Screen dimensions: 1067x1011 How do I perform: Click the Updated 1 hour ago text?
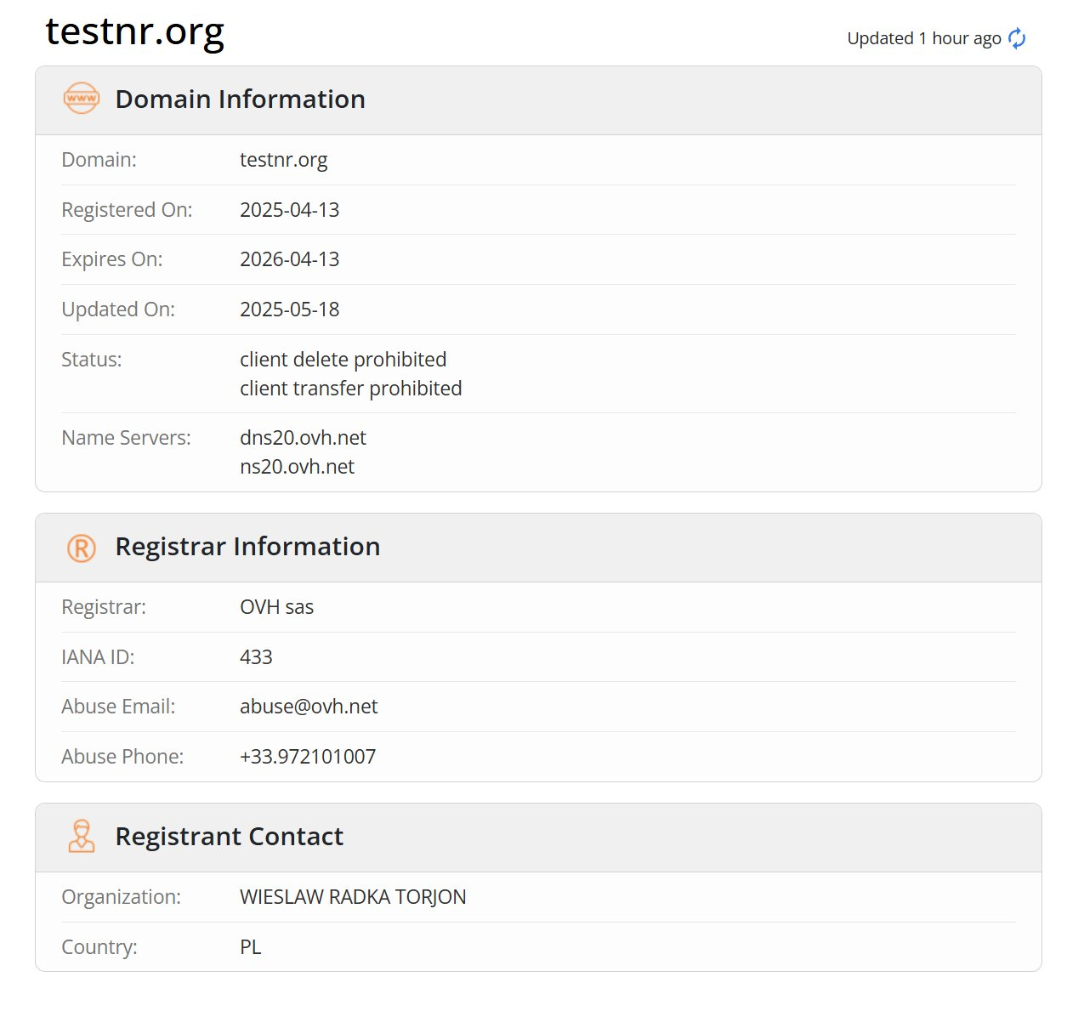click(923, 38)
